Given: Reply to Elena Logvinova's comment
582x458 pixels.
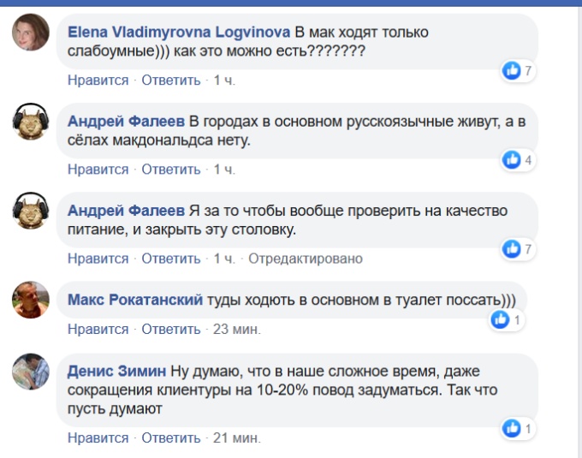Looking at the screenshot, I should (x=170, y=80).
